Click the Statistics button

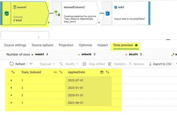(x=117, y=64)
